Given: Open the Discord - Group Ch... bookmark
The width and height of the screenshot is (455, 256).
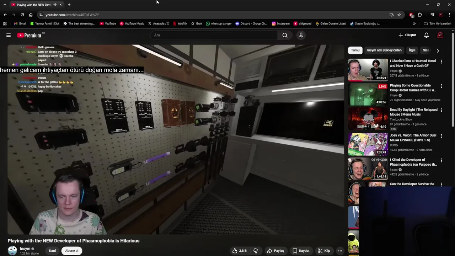Looking at the screenshot, I should coord(251,23).
